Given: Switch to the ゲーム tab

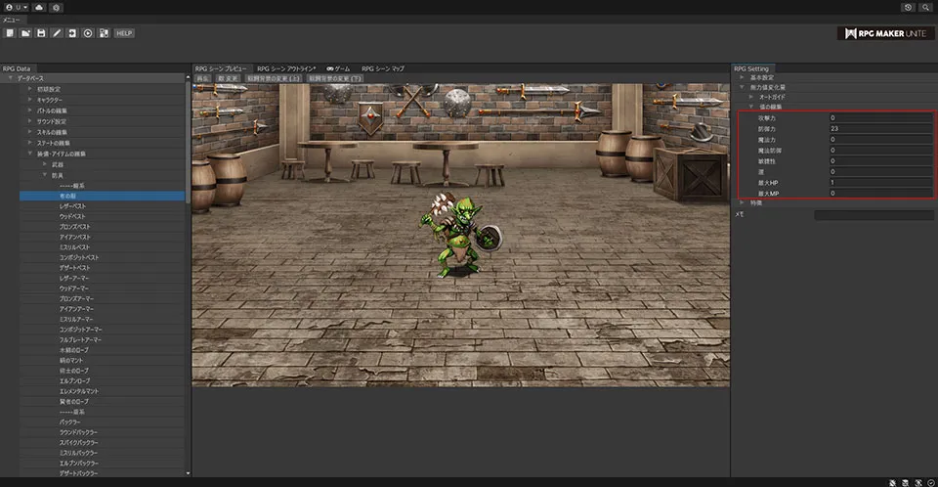Looking at the screenshot, I should point(338,68).
